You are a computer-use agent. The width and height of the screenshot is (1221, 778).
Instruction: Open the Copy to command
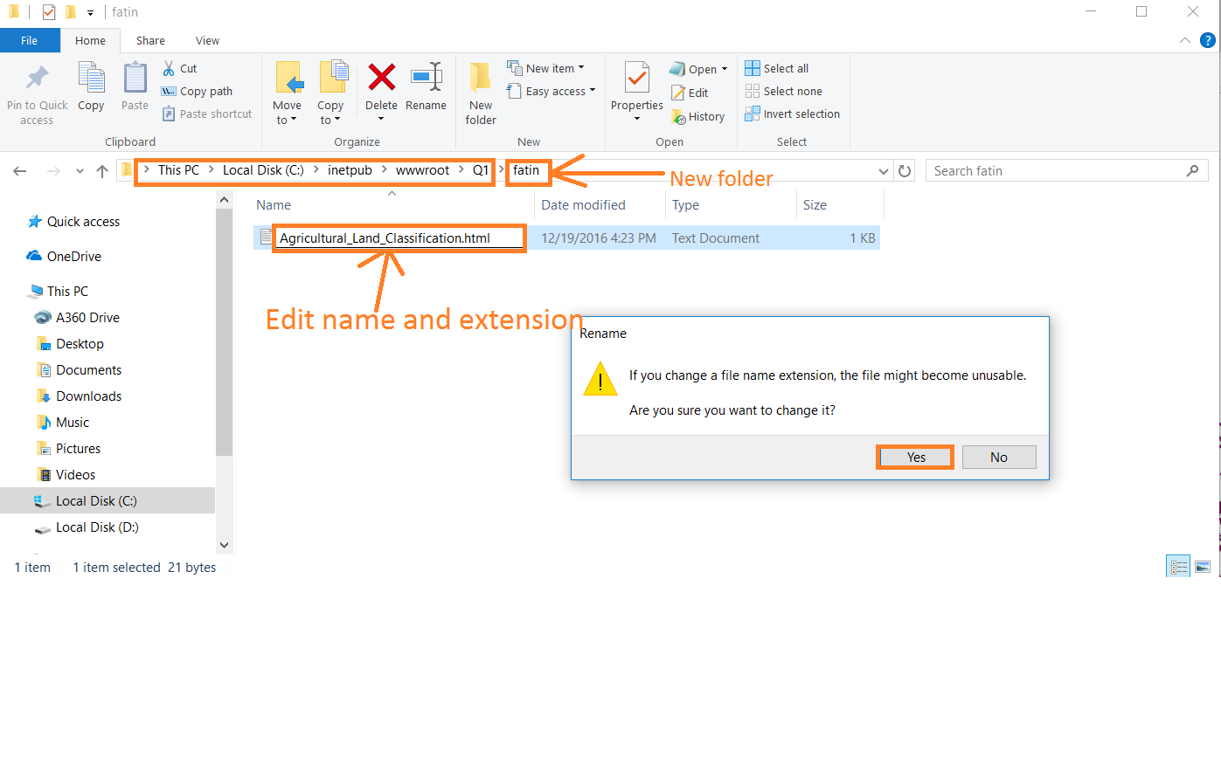coord(331,93)
